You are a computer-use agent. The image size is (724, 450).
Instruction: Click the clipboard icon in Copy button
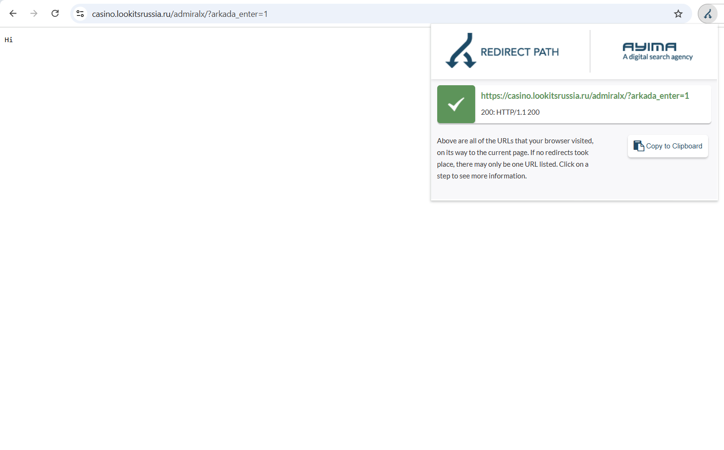[x=639, y=146]
